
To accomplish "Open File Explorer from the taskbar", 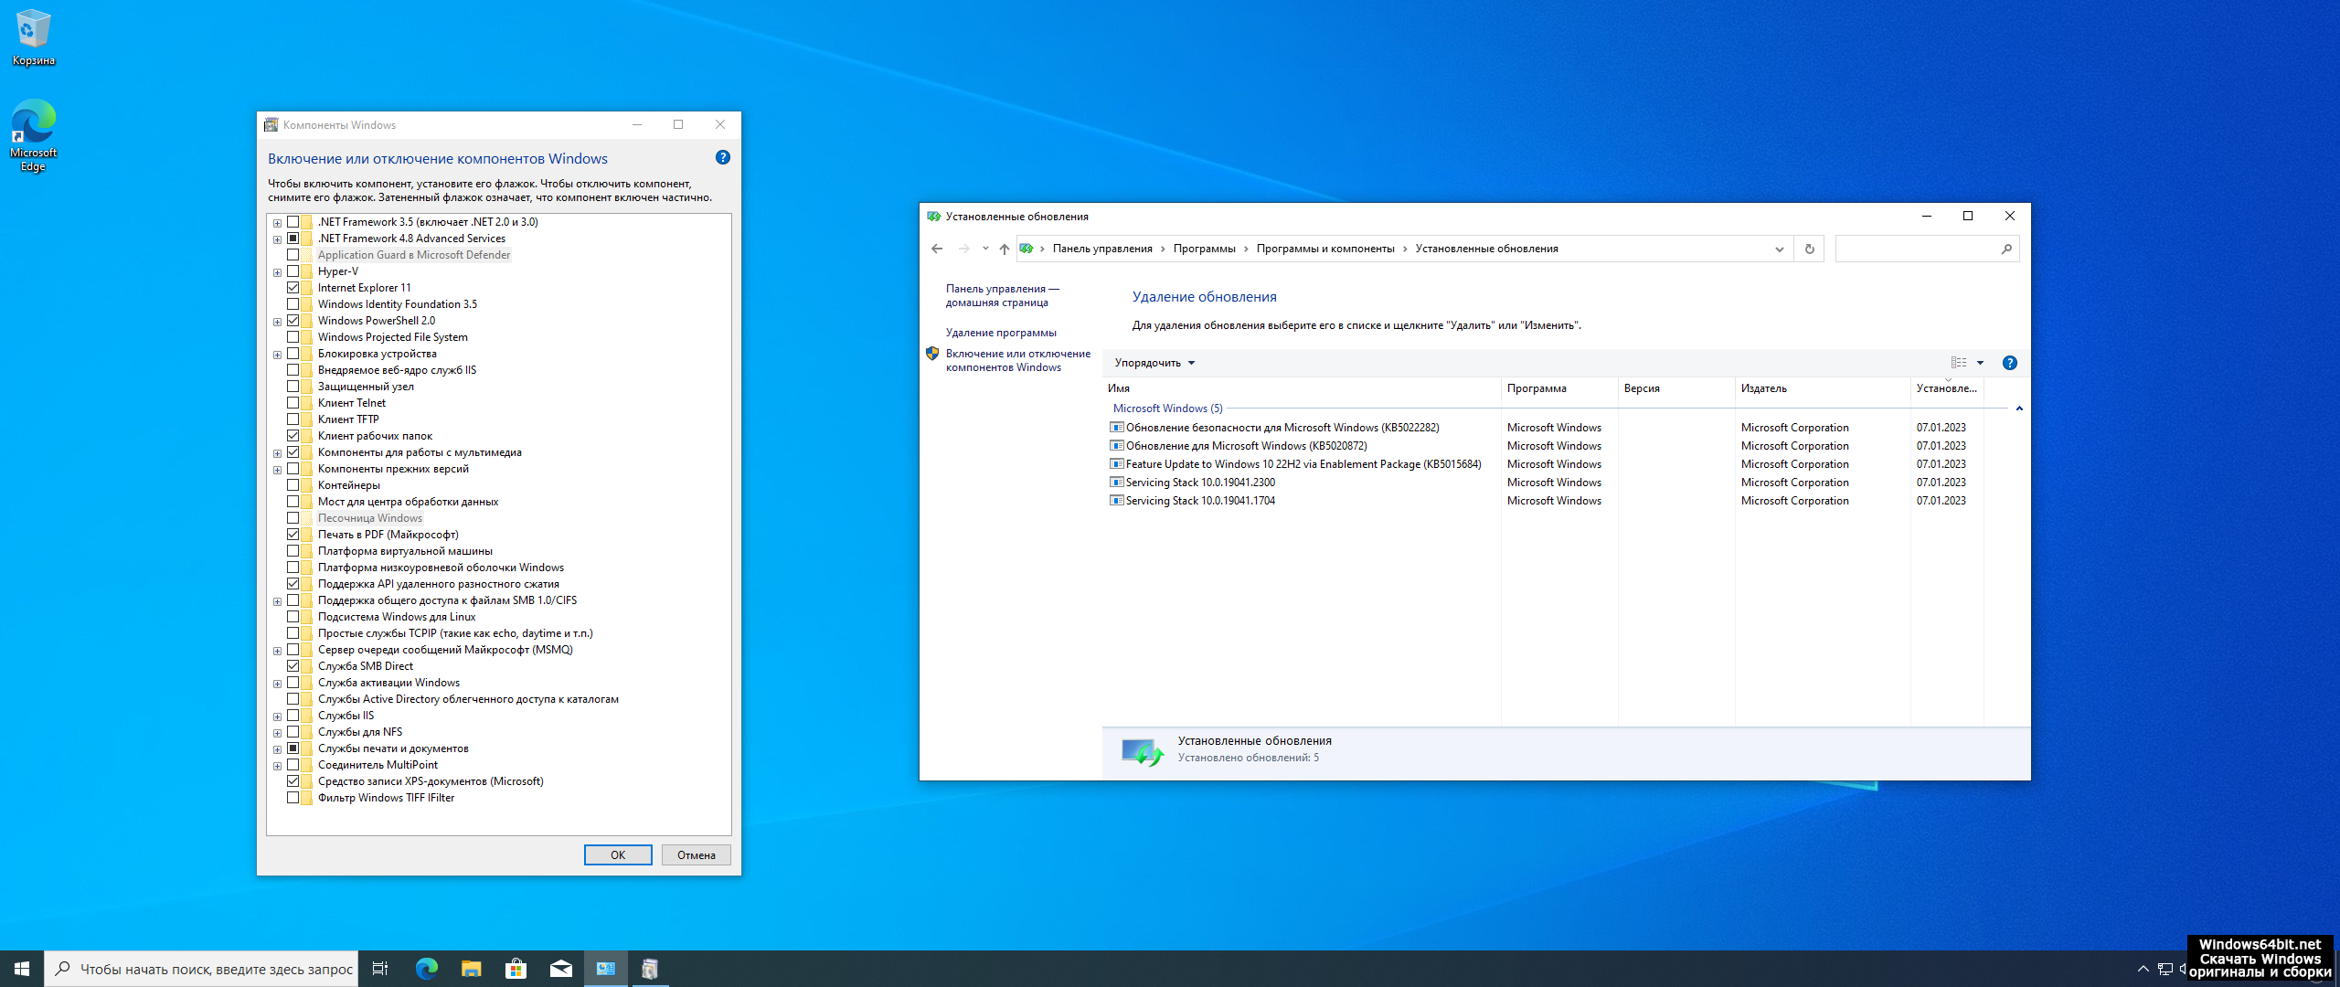I will [x=471, y=969].
